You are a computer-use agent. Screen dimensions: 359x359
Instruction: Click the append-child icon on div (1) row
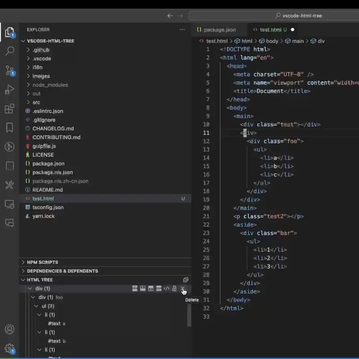click(x=151, y=289)
